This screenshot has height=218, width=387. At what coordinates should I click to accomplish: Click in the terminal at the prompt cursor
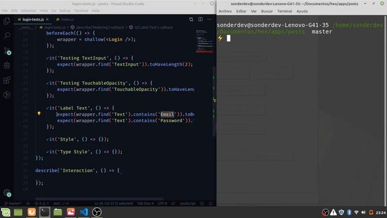point(229,38)
